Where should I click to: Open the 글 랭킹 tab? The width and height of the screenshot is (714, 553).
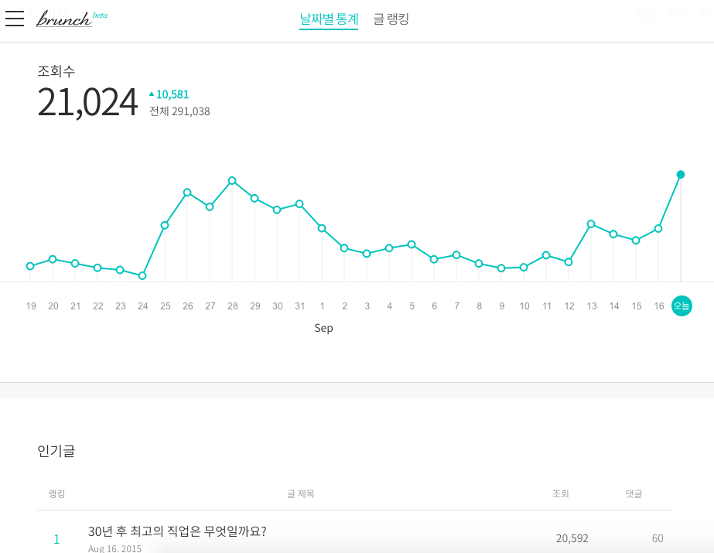(391, 19)
